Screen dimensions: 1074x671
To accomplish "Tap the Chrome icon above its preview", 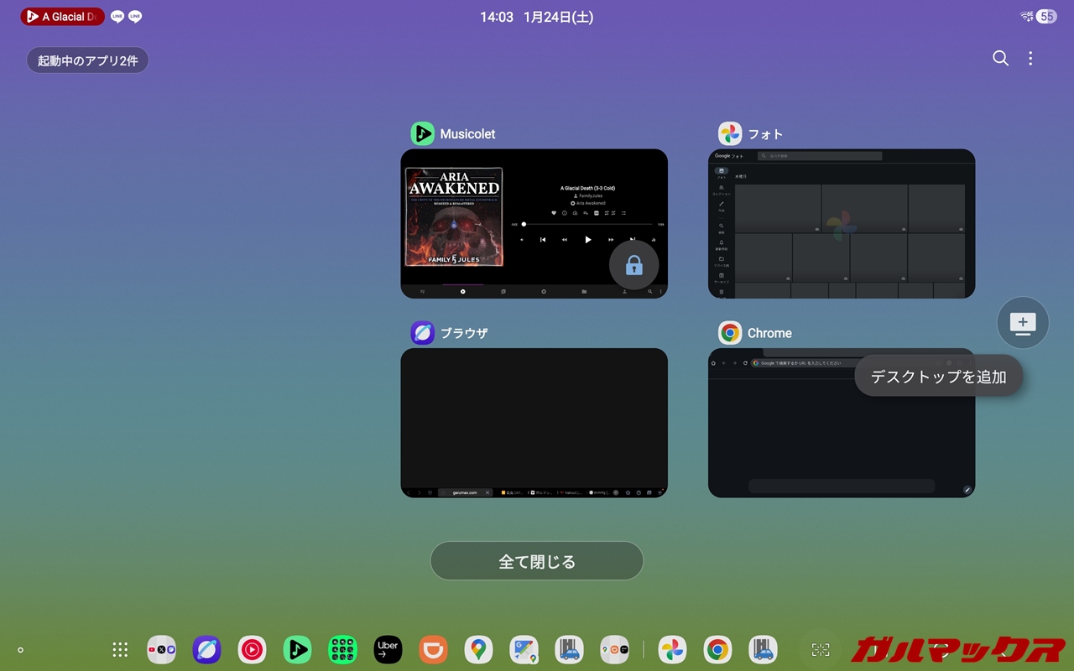I will click(x=730, y=333).
